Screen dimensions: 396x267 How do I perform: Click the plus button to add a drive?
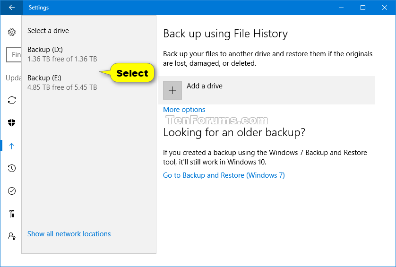[x=172, y=90]
